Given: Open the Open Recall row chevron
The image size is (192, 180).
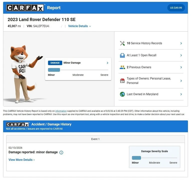Looking at the screenshot, I should [181, 55].
